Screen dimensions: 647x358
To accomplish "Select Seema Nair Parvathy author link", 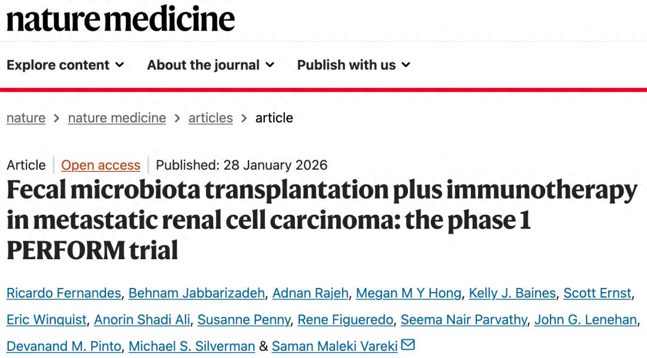I will pyautogui.click(x=464, y=320).
